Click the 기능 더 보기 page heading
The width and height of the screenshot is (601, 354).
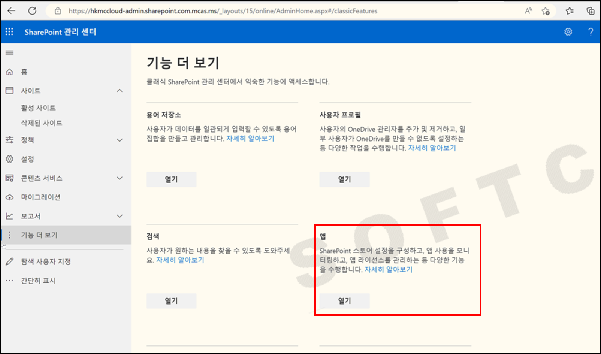pyautogui.click(x=183, y=63)
